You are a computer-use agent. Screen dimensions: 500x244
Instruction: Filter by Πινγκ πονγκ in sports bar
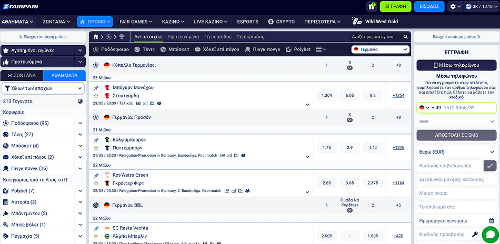coord(263,49)
